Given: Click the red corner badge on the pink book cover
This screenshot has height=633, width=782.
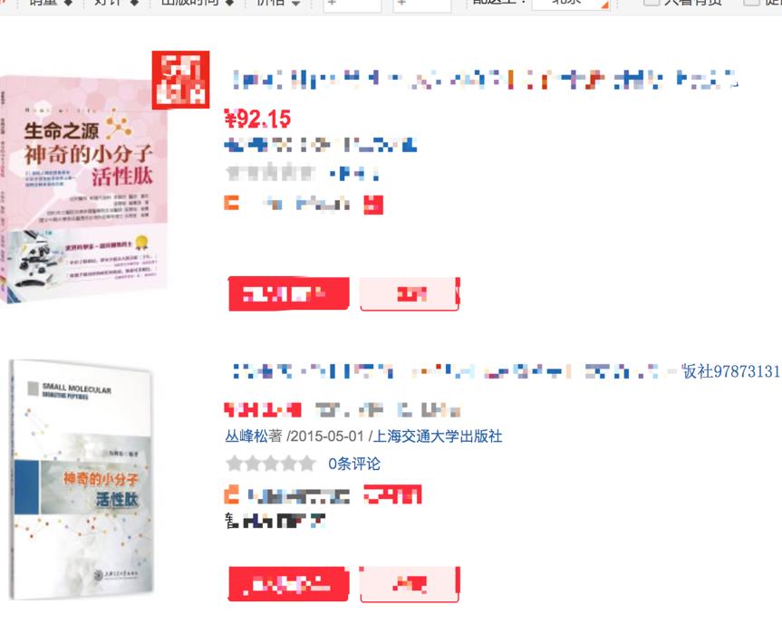Looking at the screenshot, I should 180,80.
